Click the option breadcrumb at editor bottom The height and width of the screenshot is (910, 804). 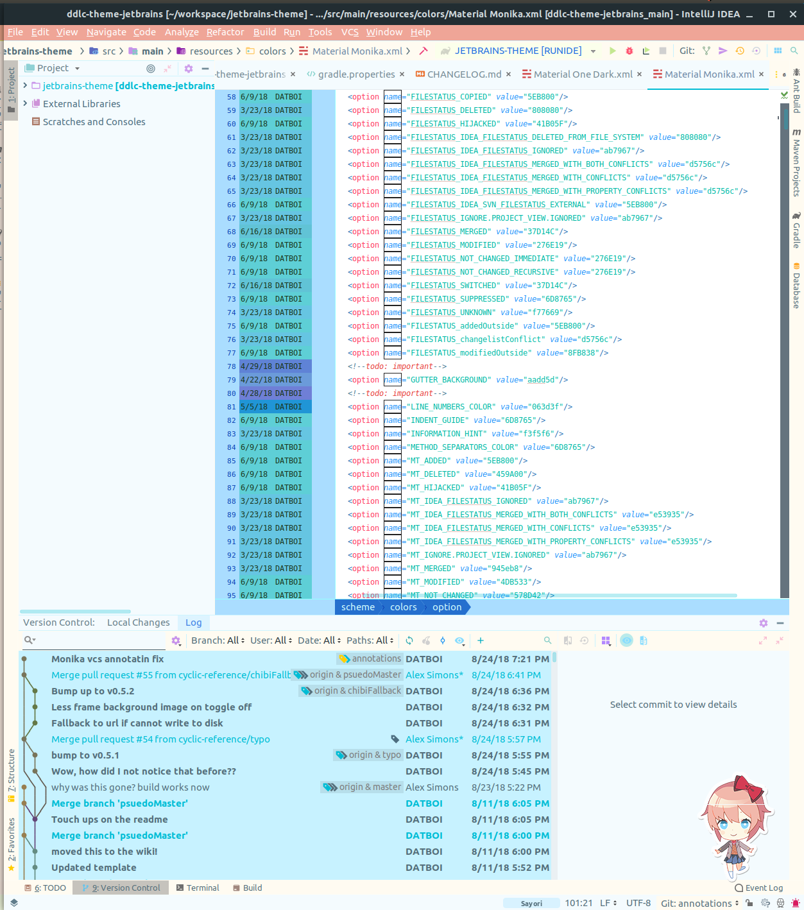click(x=447, y=606)
